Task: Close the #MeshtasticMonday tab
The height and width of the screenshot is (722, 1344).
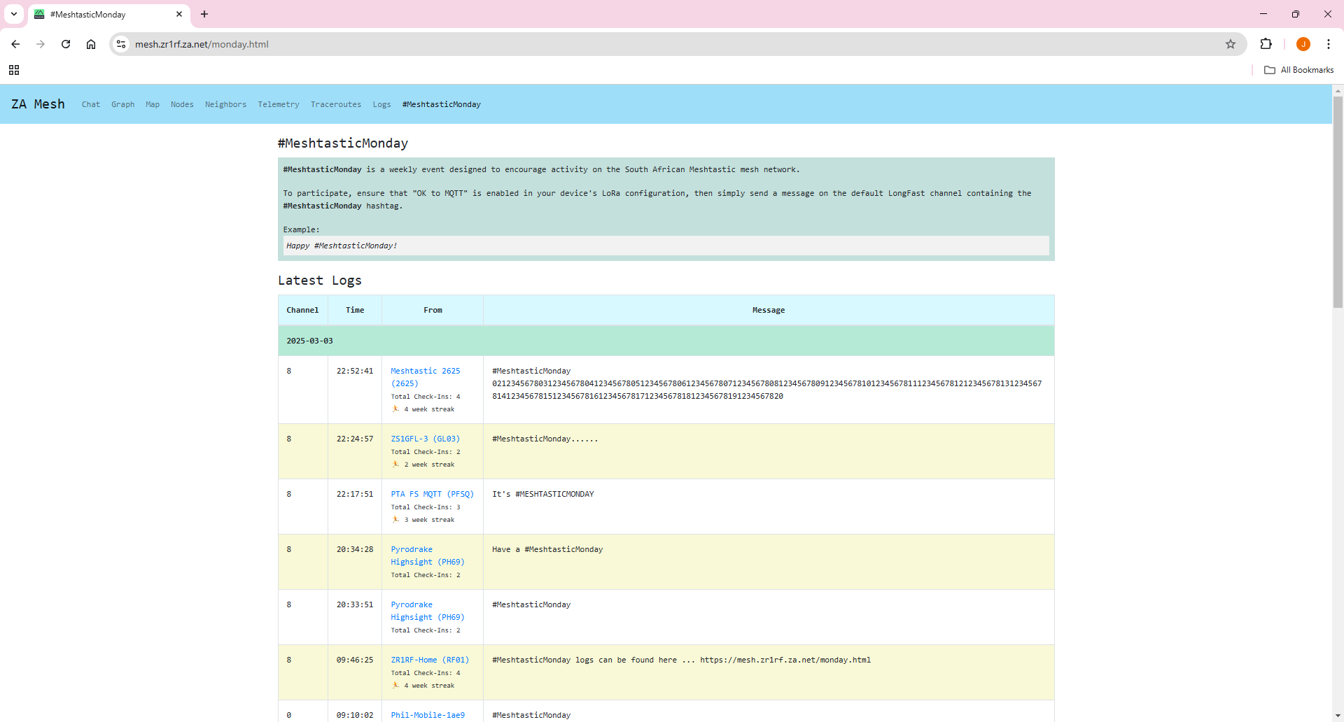Action: (x=179, y=14)
